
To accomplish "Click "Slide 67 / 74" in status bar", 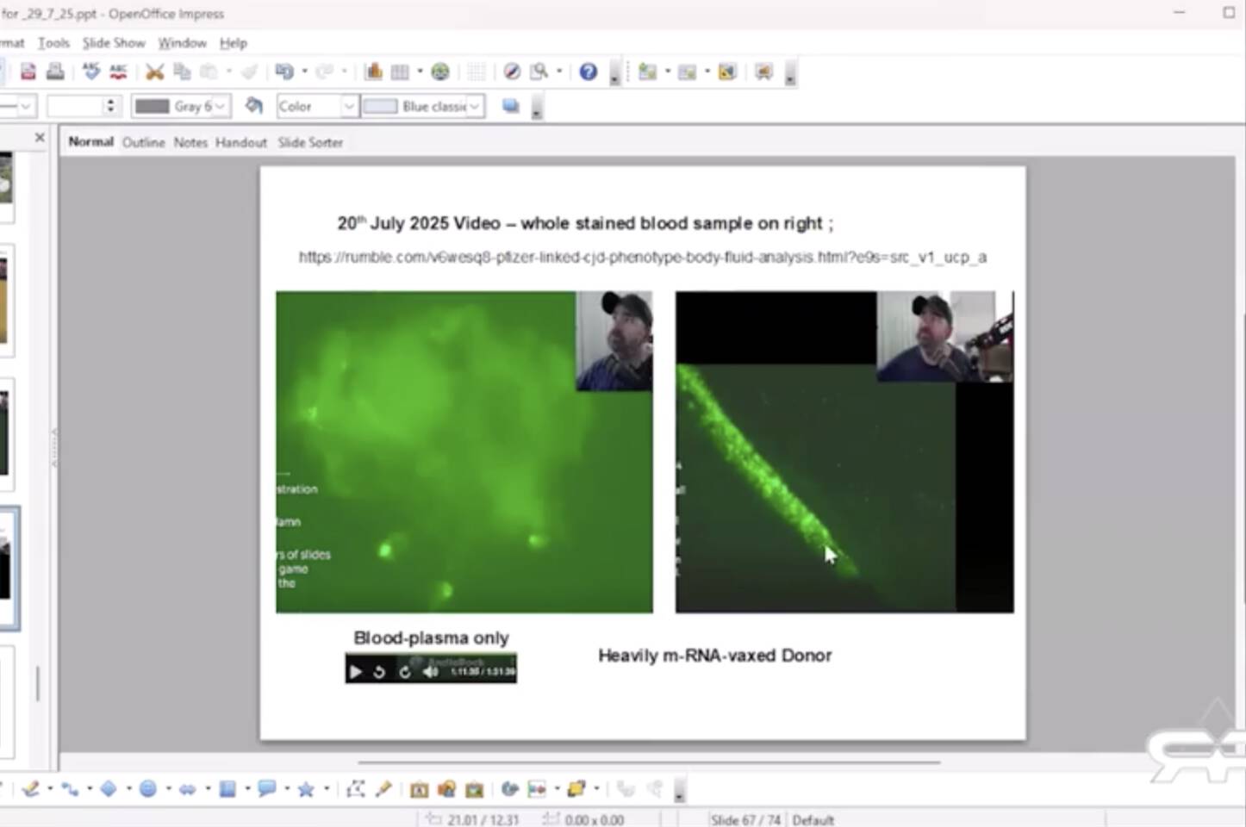I will (745, 819).
